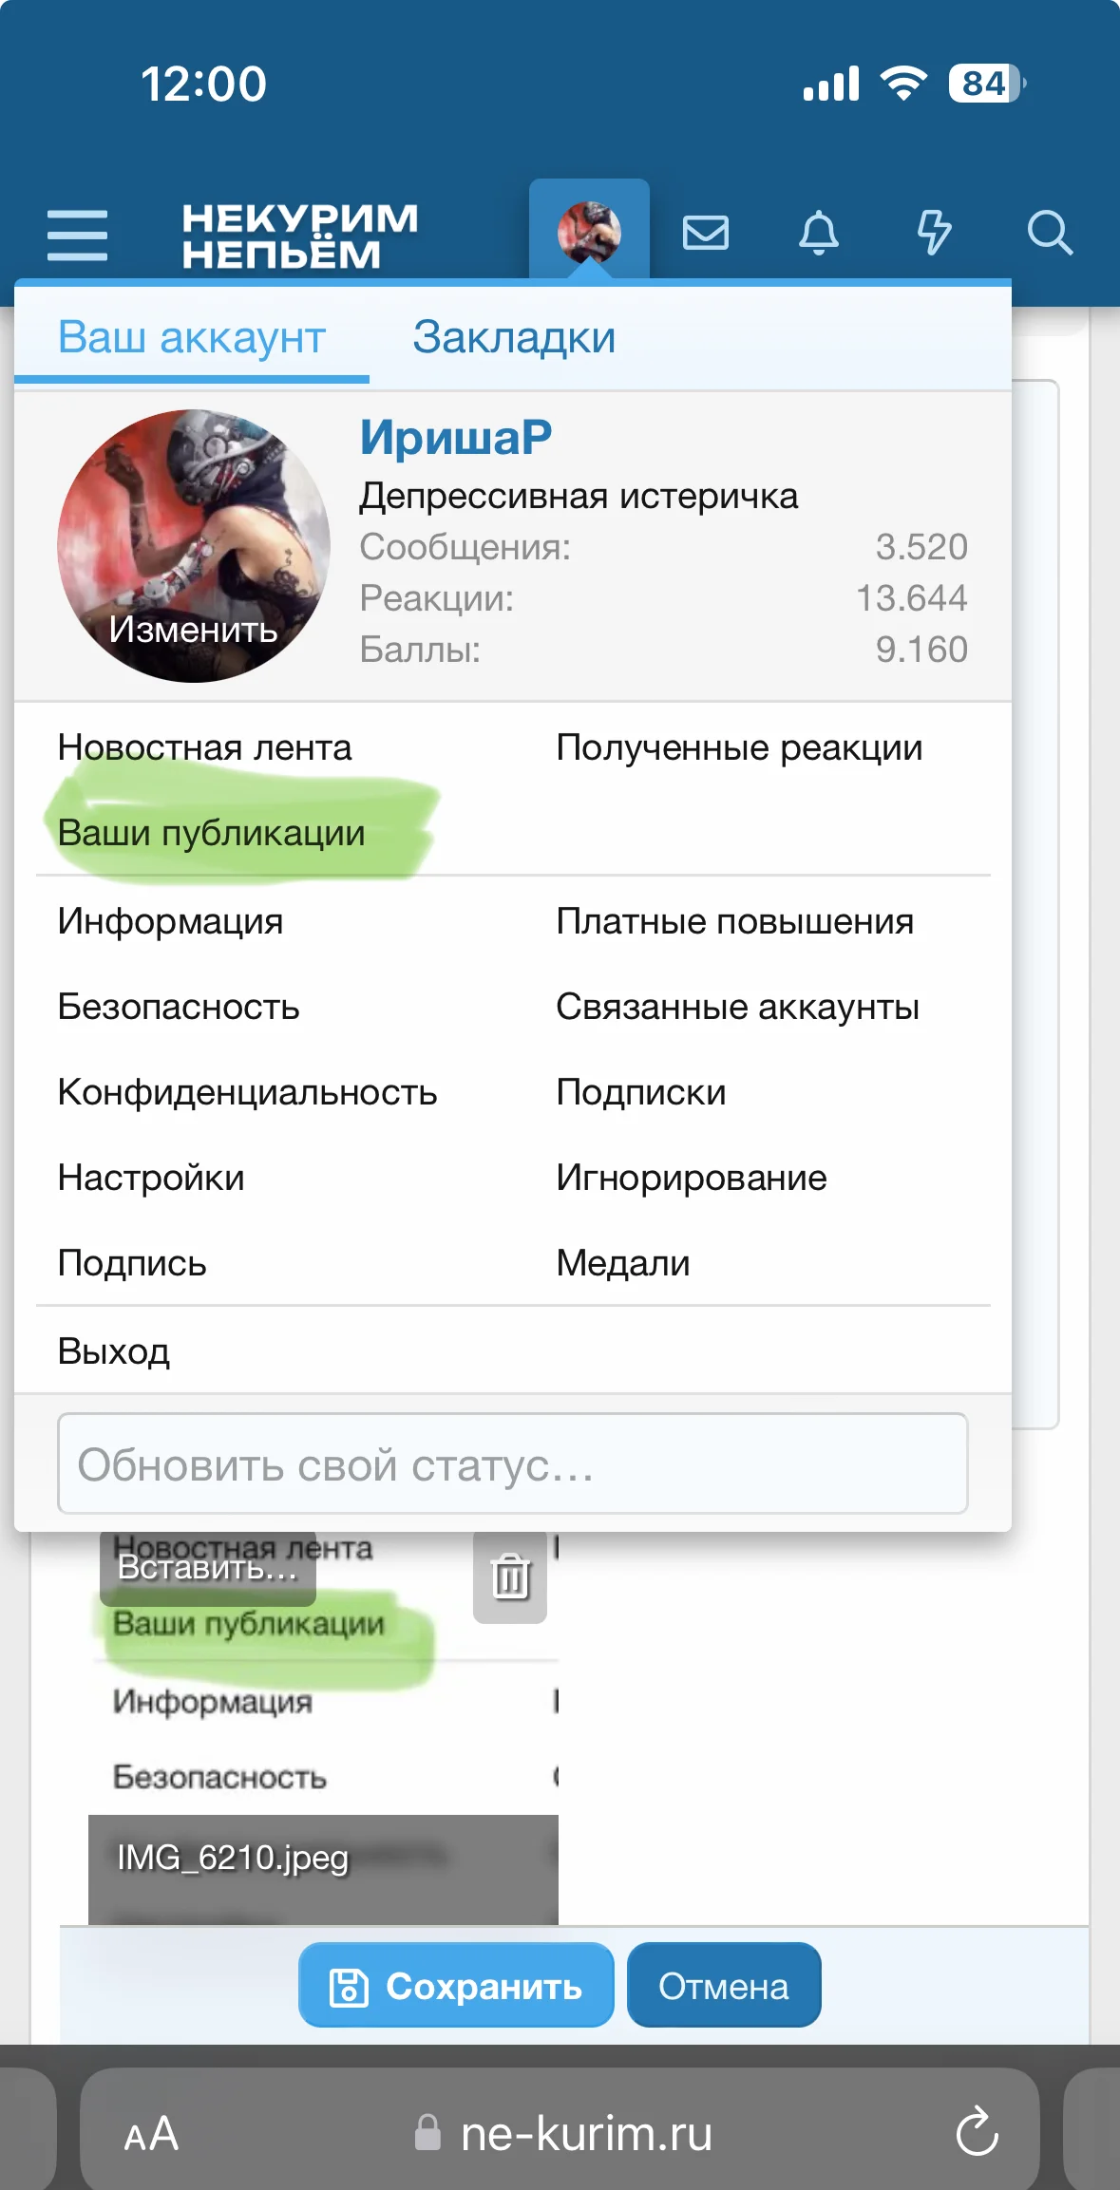This screenshot has height=2190, width=1120.
Task: Open the lightning bolt What's new icon
Action: [934, 233]
